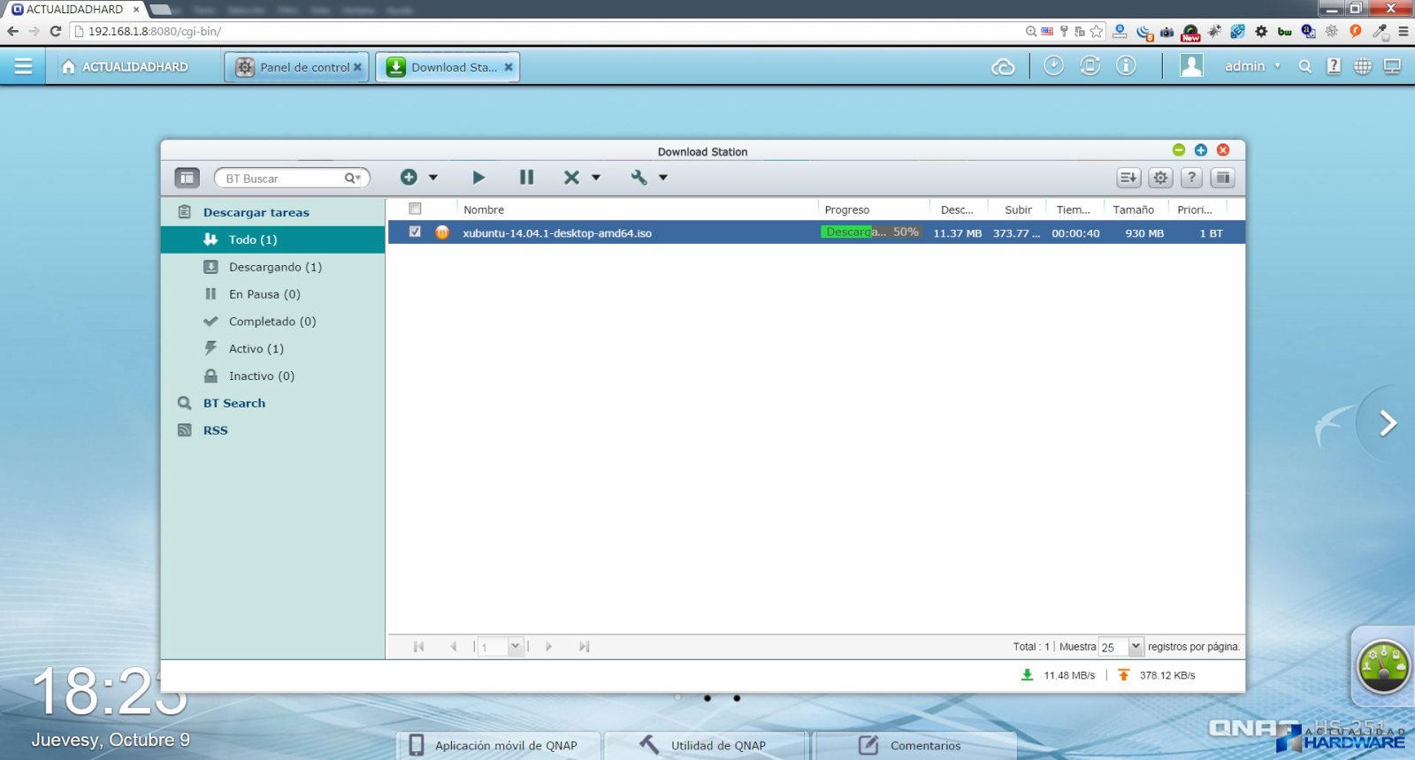The width and height of the screenshot is (1415, 760).
Task: Expand the remove task dropdown arrow
Action: pyautogui.click(x=596, y=178)
